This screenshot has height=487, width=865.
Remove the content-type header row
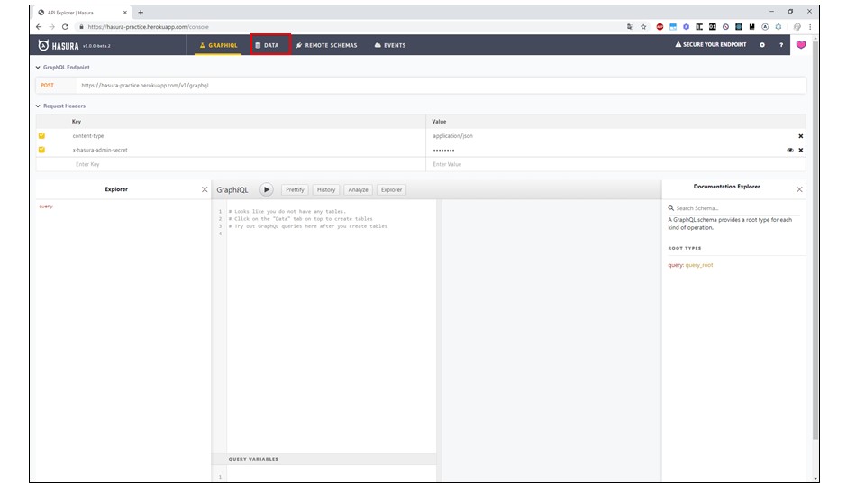click(800, 136)
